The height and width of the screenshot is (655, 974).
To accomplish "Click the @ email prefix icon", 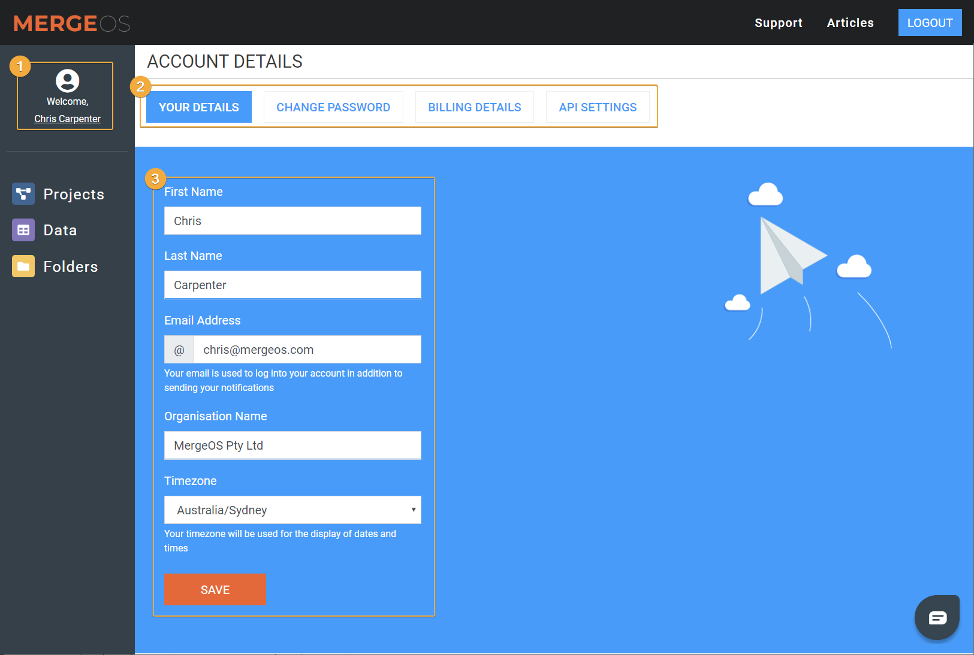I will (x=179, y=350).
